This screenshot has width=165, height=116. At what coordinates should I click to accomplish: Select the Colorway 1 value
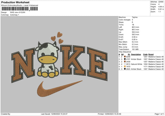coord(15,15)
